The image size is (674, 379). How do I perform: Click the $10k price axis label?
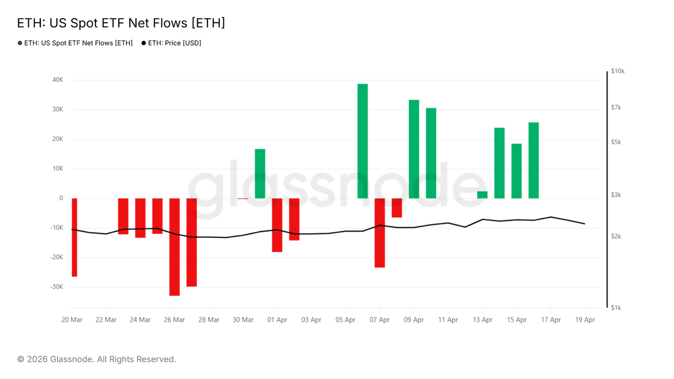coord(618,71)
